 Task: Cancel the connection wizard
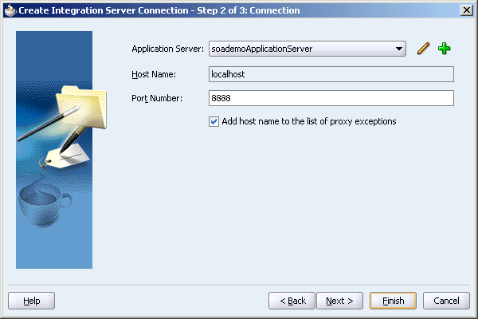click(446, 301)
